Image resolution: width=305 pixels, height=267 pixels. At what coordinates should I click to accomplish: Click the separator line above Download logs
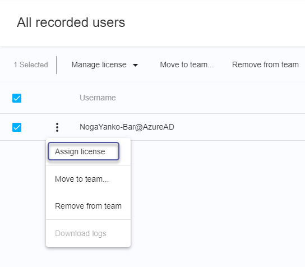[88, 220]
